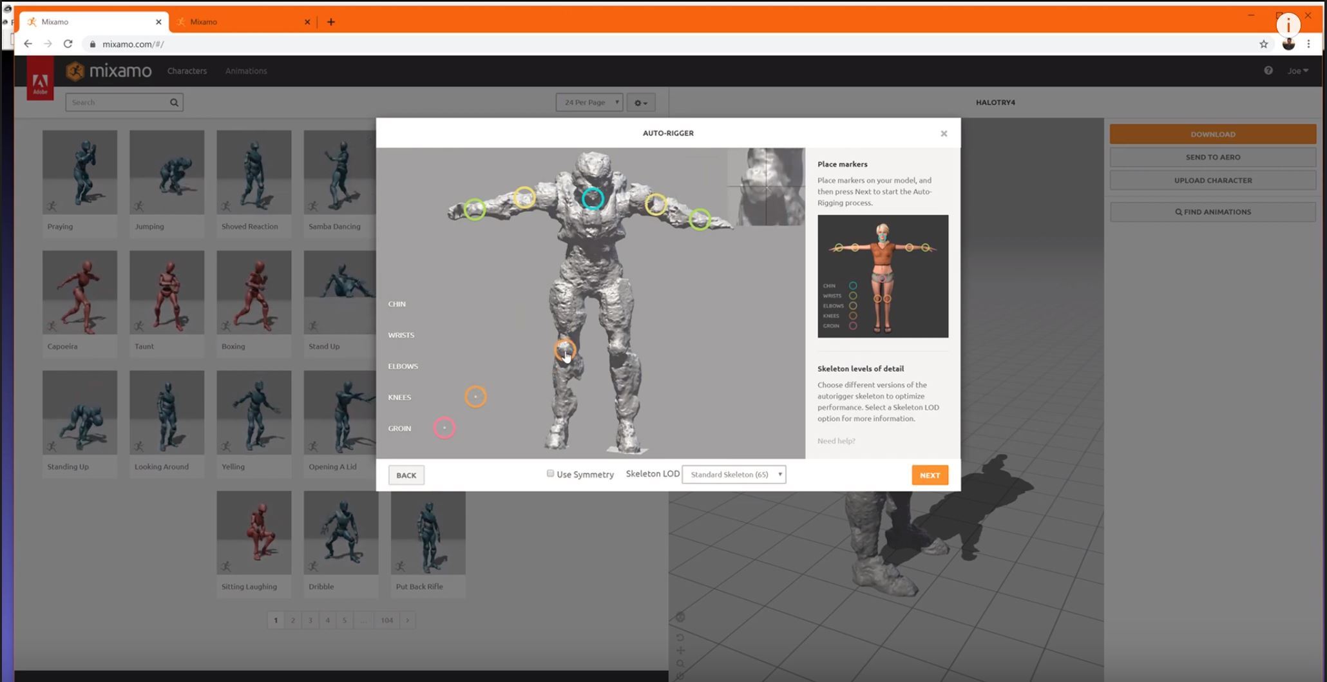Select the Standing Up animation thumbnail
Image resolution: width=1327 pixels, height=682 pixels.
pyautogui.click(x=80, y=412)
